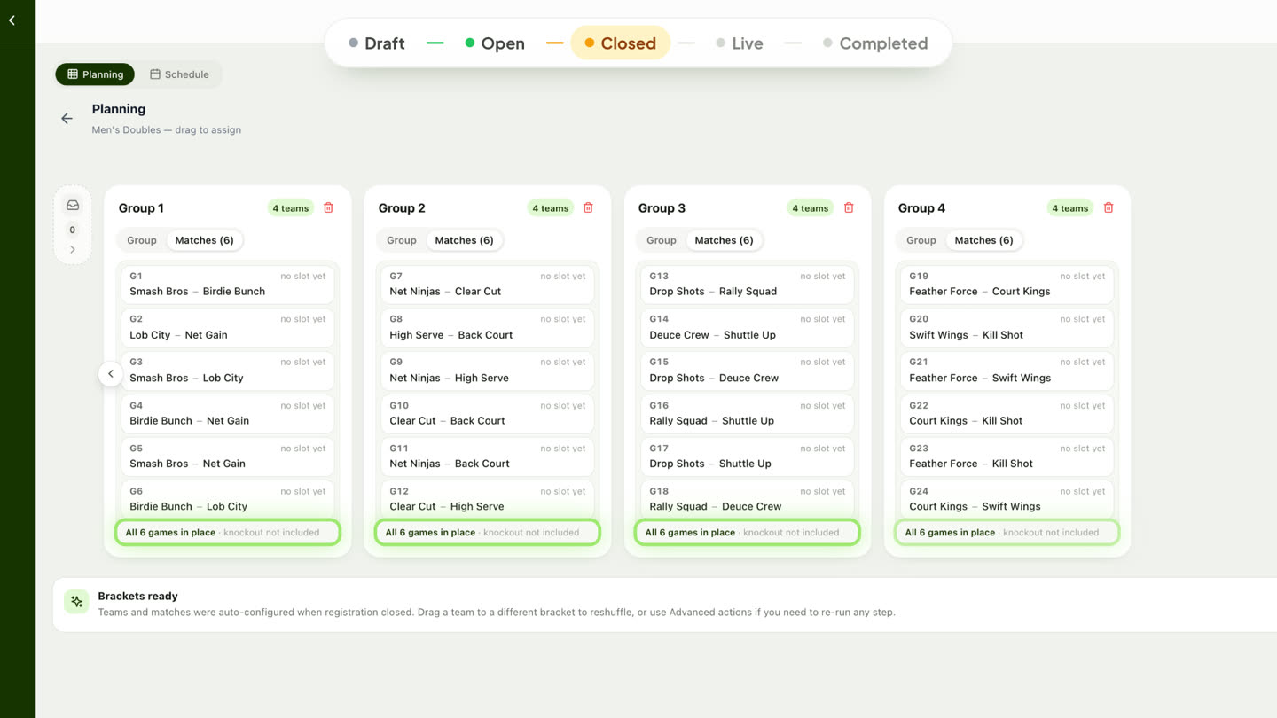
Task: Select Matches (6) tab in Group 3
Action: (x=725, y=240)
